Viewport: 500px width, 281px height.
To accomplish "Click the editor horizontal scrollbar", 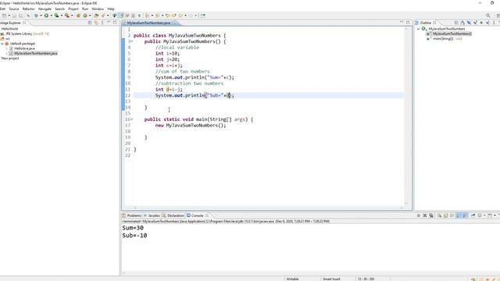I will point(268,208).
